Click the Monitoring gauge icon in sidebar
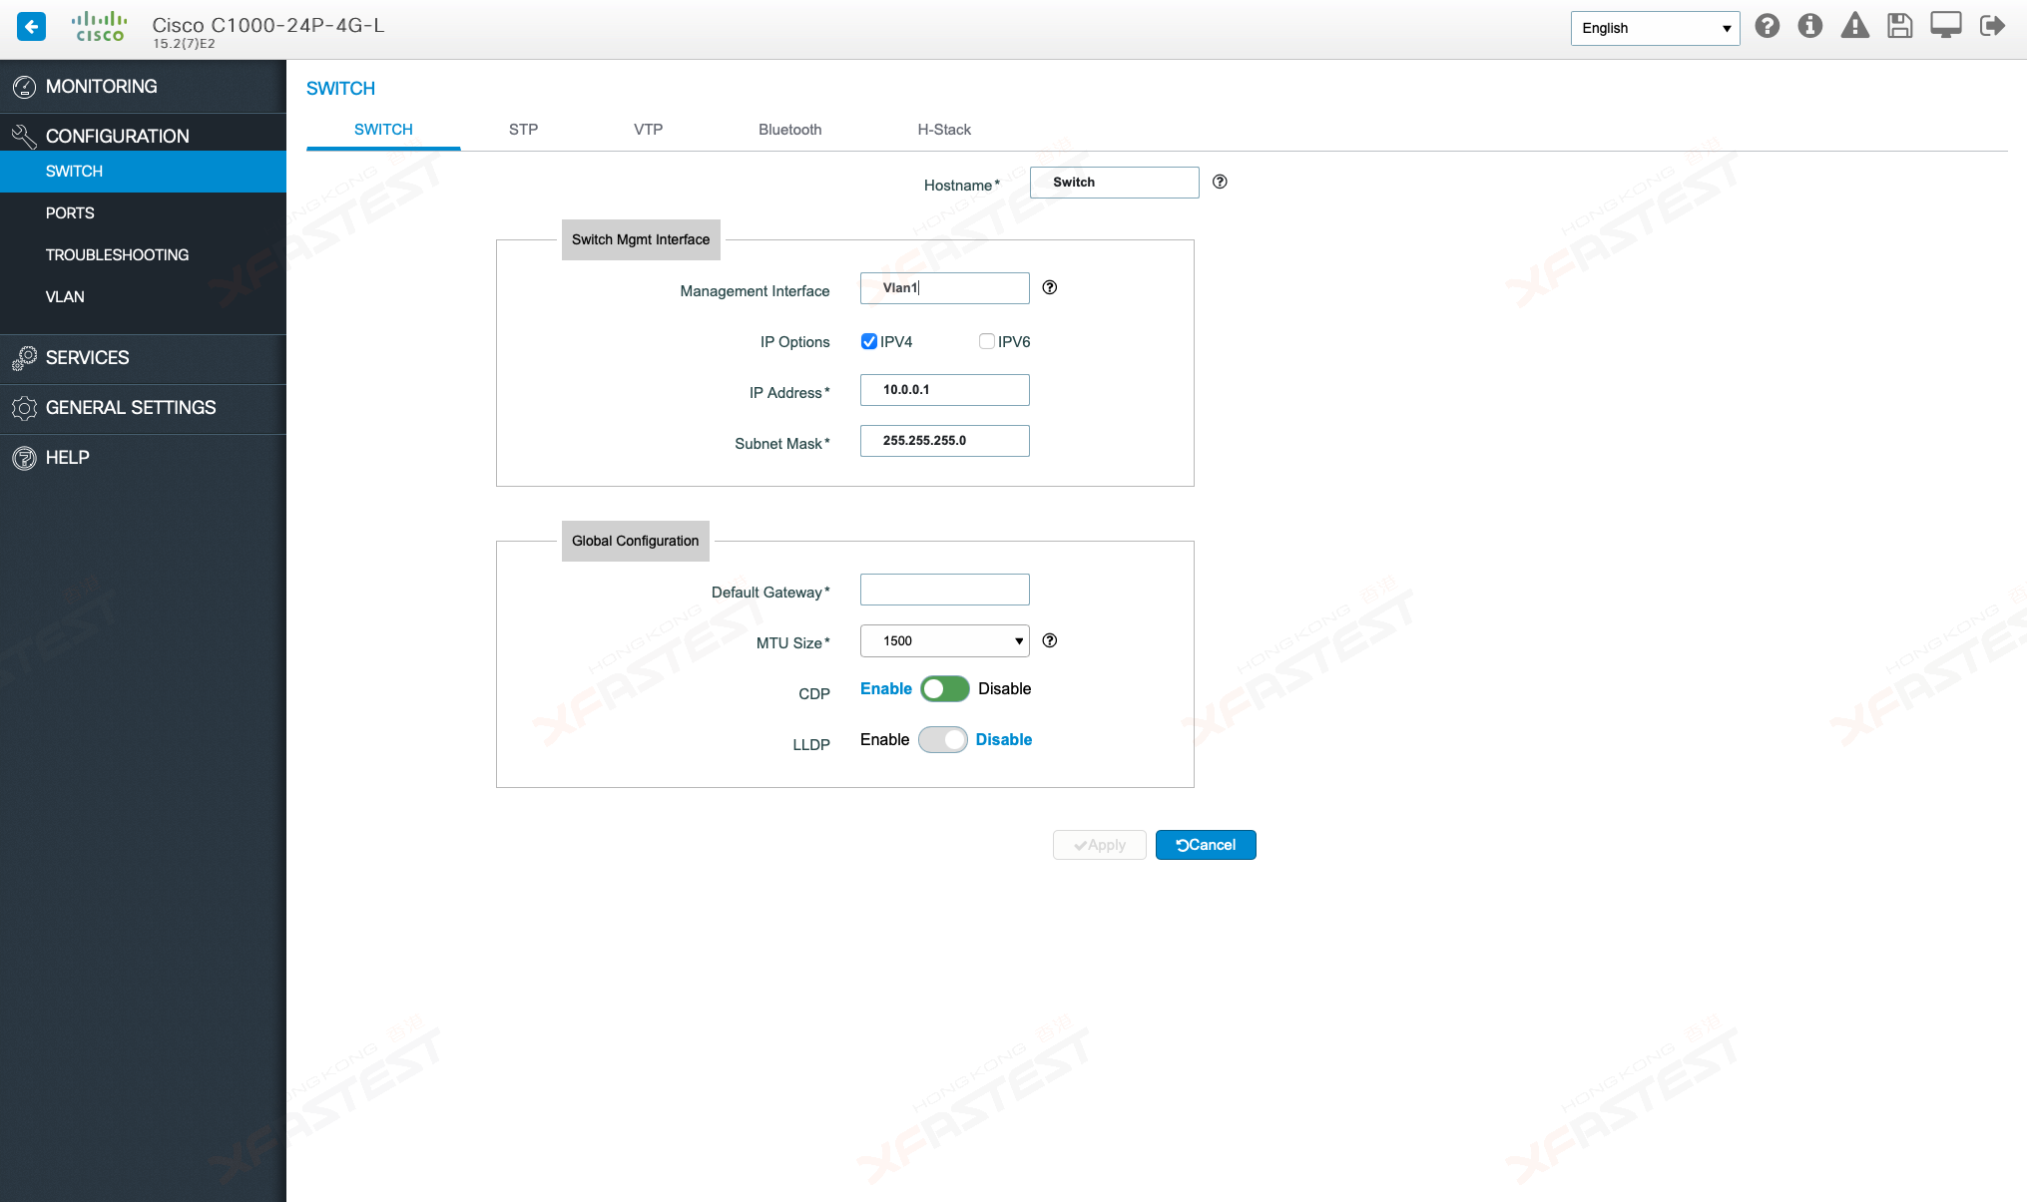 click(x=24, y=87)
